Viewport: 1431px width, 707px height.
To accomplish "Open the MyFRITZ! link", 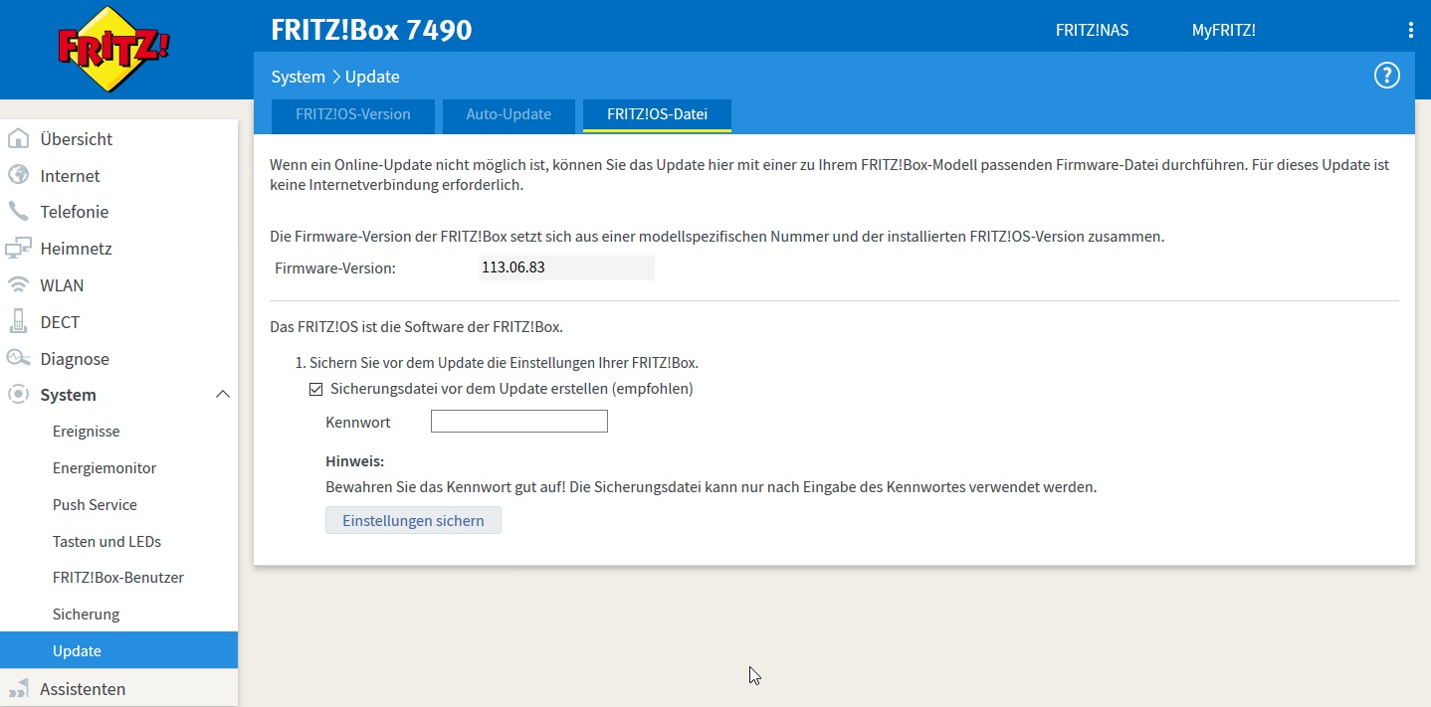I will tap(1223, 30).
